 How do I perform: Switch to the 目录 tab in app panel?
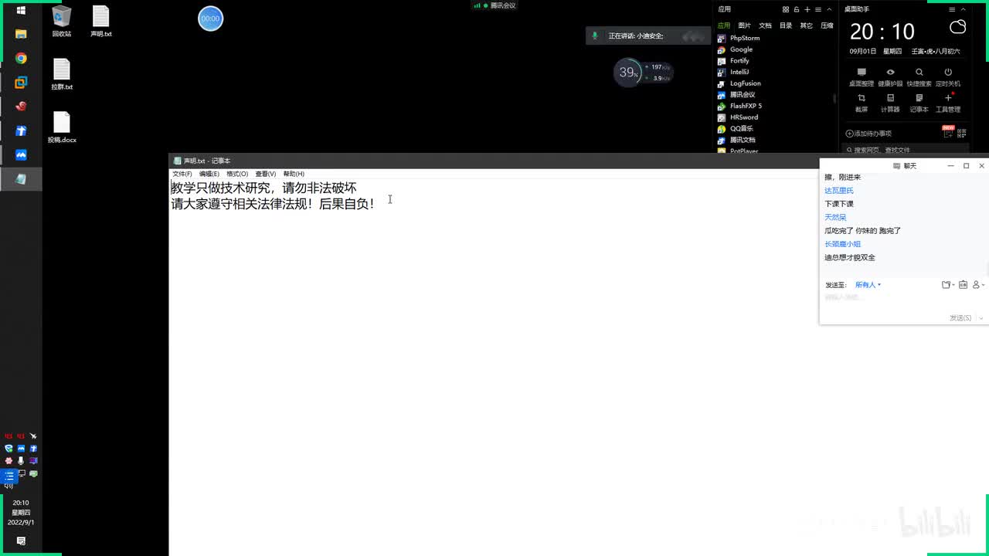tap(786, 25)
